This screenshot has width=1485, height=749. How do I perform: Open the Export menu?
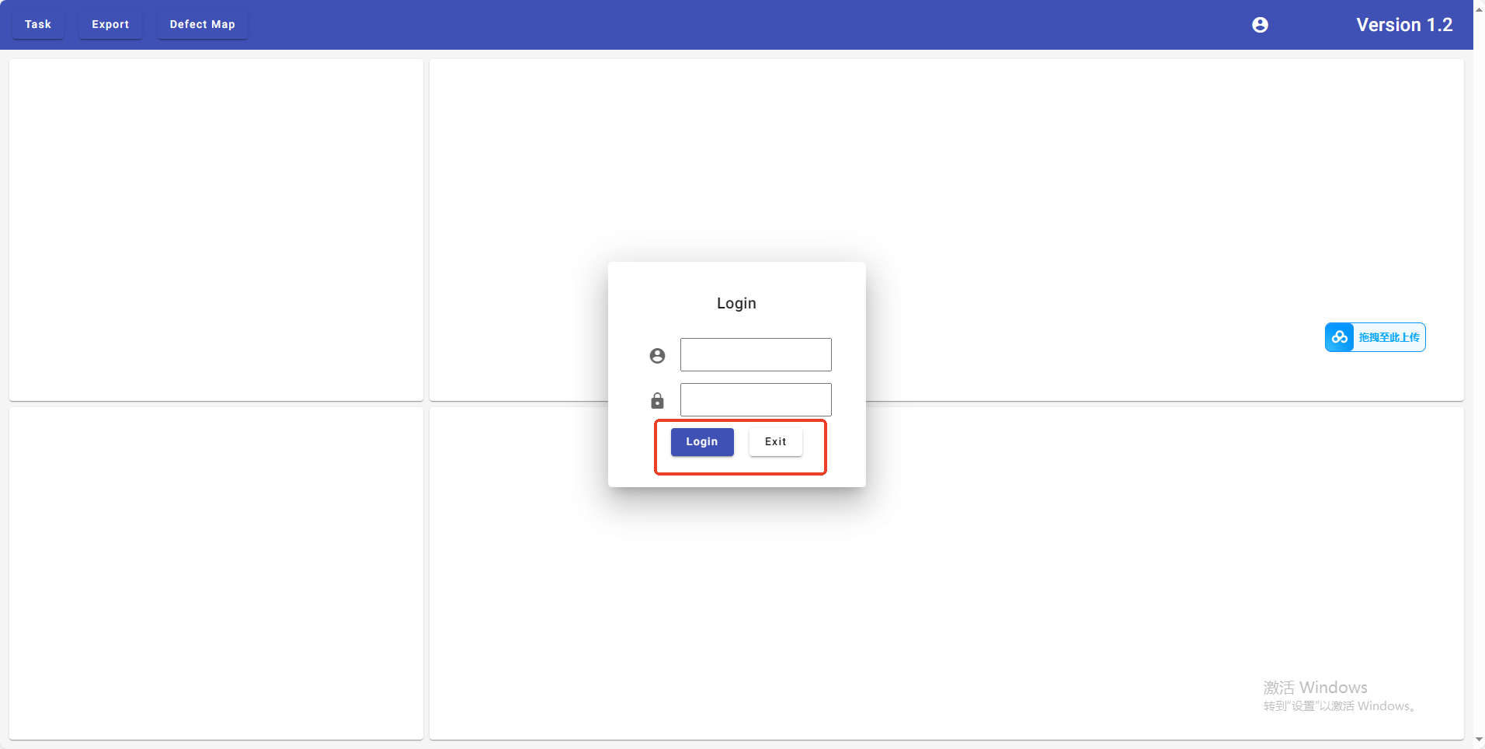coord(110,25)
